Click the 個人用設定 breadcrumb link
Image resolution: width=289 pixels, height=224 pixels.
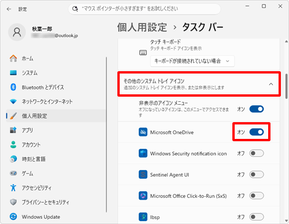[x=142, y=27]
